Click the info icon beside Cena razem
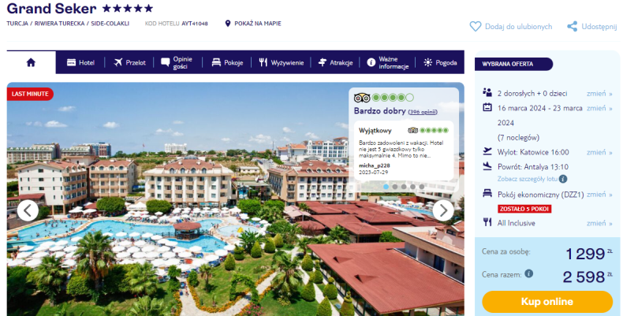The height and width of the screenshot is (316, 623). tap(528, 273)
